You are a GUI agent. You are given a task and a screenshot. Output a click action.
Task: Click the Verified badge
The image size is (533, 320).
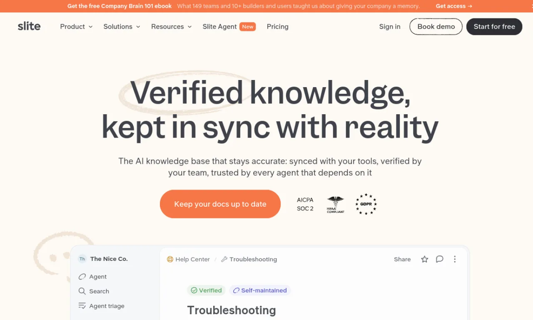pos(206,290)
